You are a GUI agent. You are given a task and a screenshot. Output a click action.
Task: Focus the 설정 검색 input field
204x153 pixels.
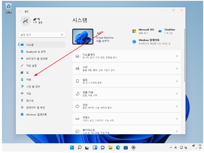[42, 35]
